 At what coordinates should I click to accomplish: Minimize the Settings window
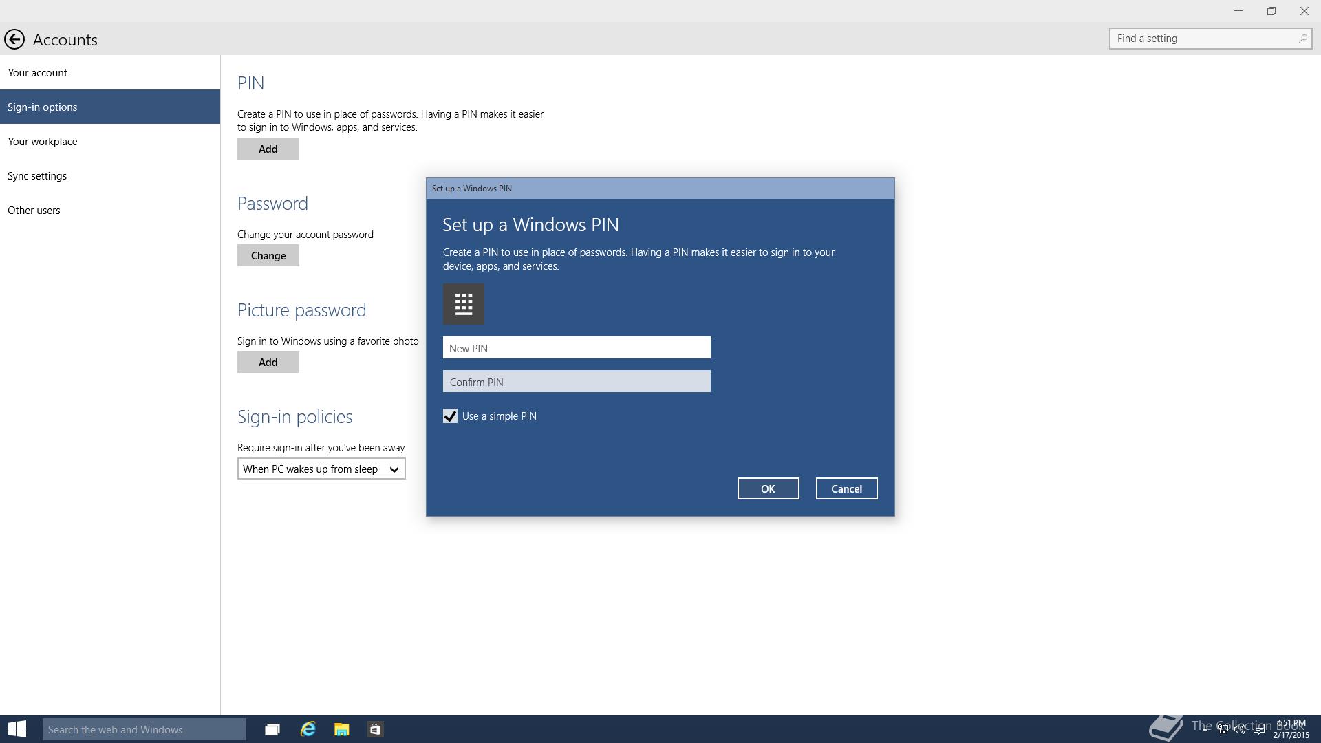tap(1238, 11)
